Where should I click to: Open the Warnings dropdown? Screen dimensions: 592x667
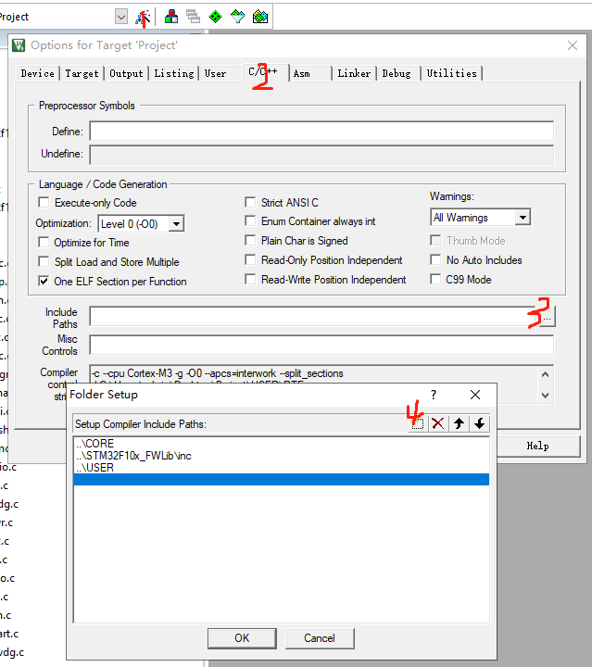tap(523, 218)
